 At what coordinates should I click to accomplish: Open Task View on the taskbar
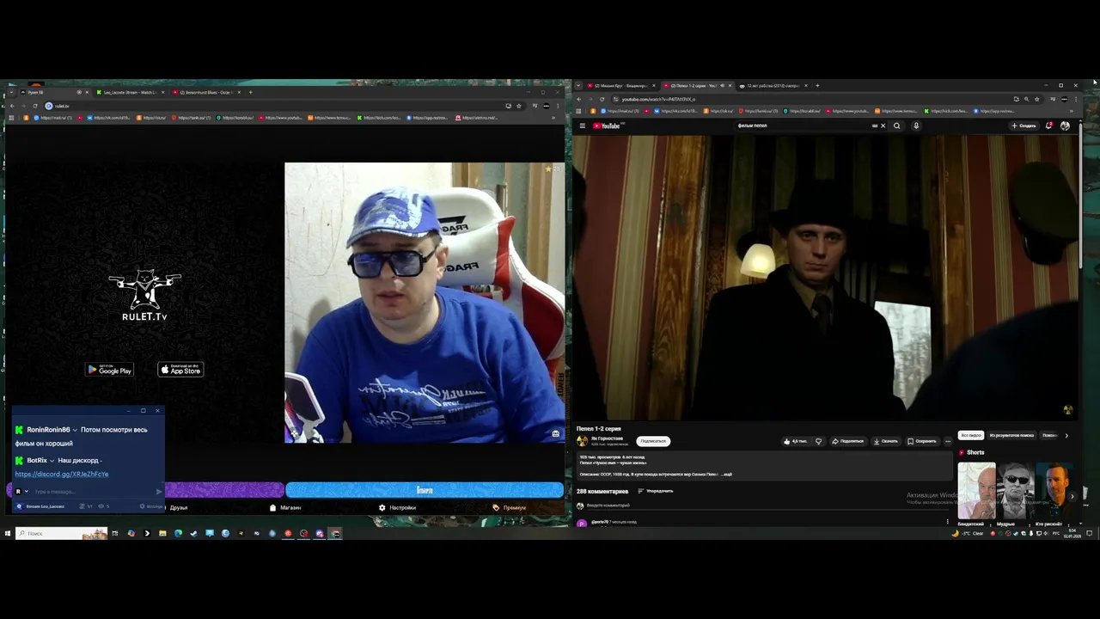tap(115, 533)
